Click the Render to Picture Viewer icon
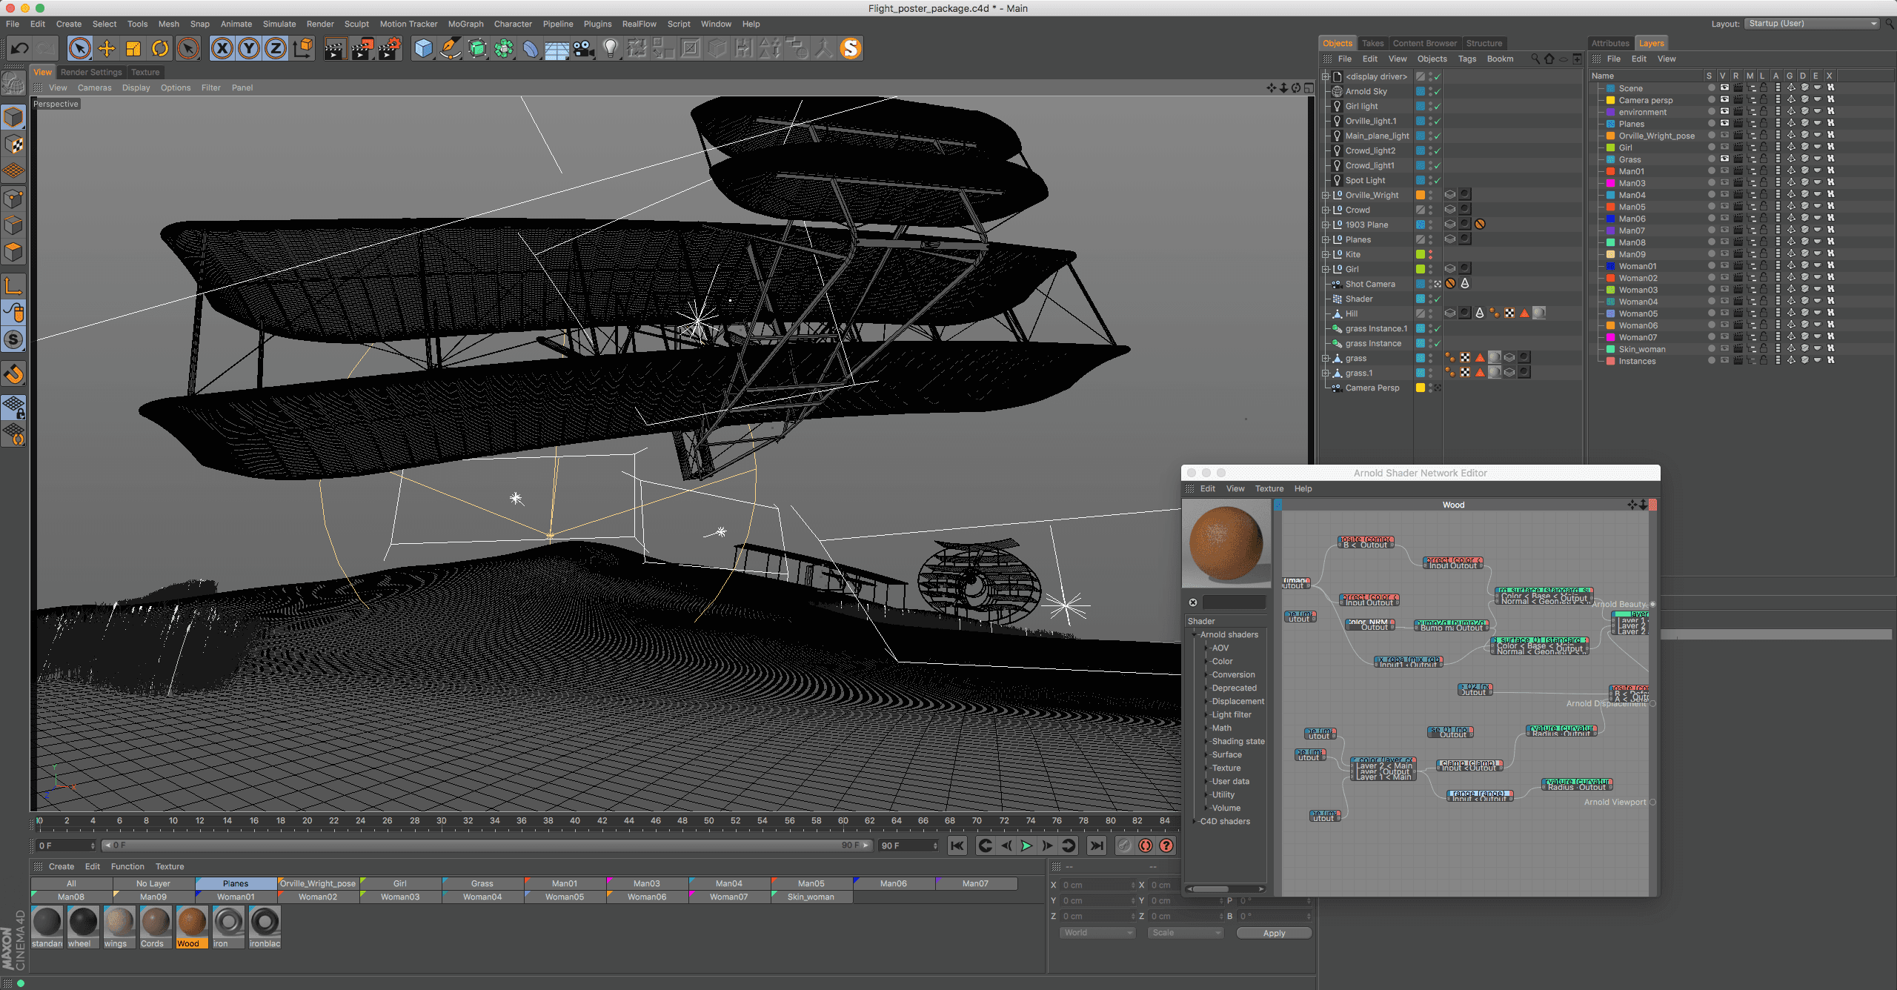The height and width of the screenshot is (990, 1897). [362, 49]
